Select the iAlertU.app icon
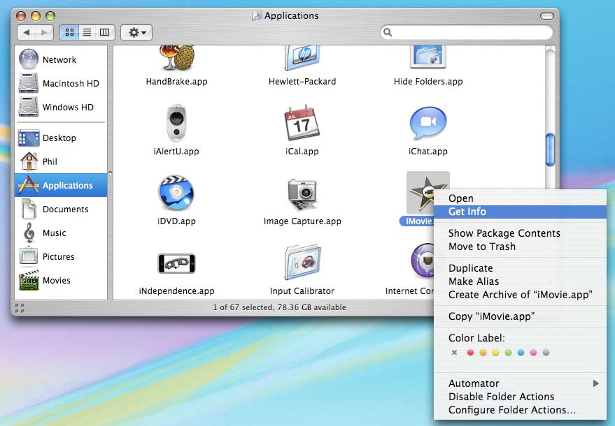 (176, 124)
